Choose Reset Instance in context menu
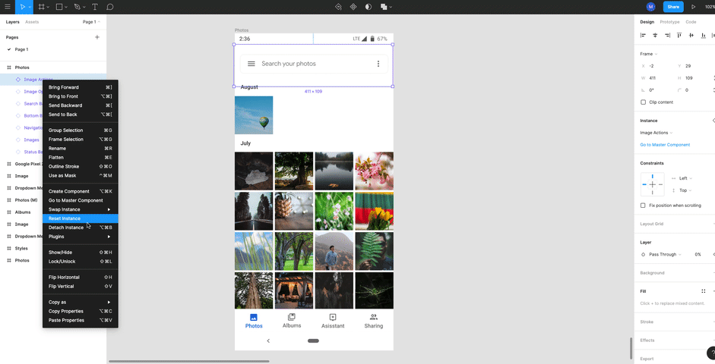This screenshot has width=715, height=364. (x=81, y=219)
